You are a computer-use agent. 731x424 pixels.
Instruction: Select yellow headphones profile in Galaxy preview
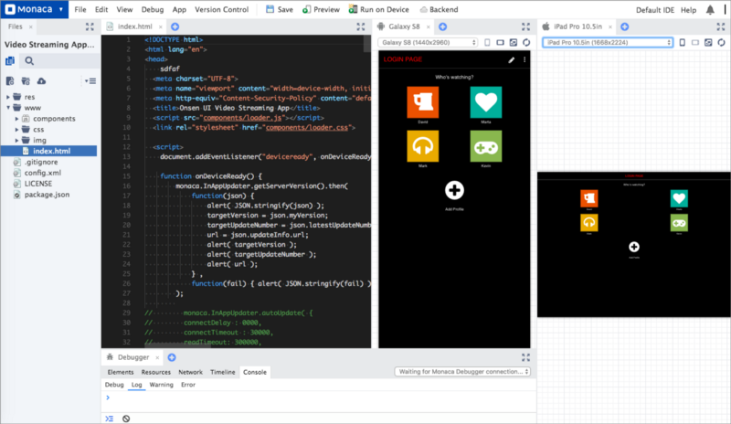[423, 146]
